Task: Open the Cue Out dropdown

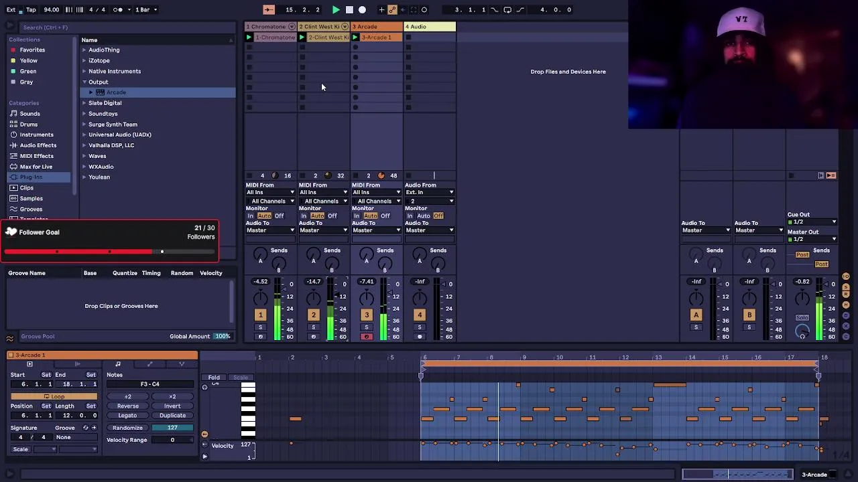Action: point(812,222)
